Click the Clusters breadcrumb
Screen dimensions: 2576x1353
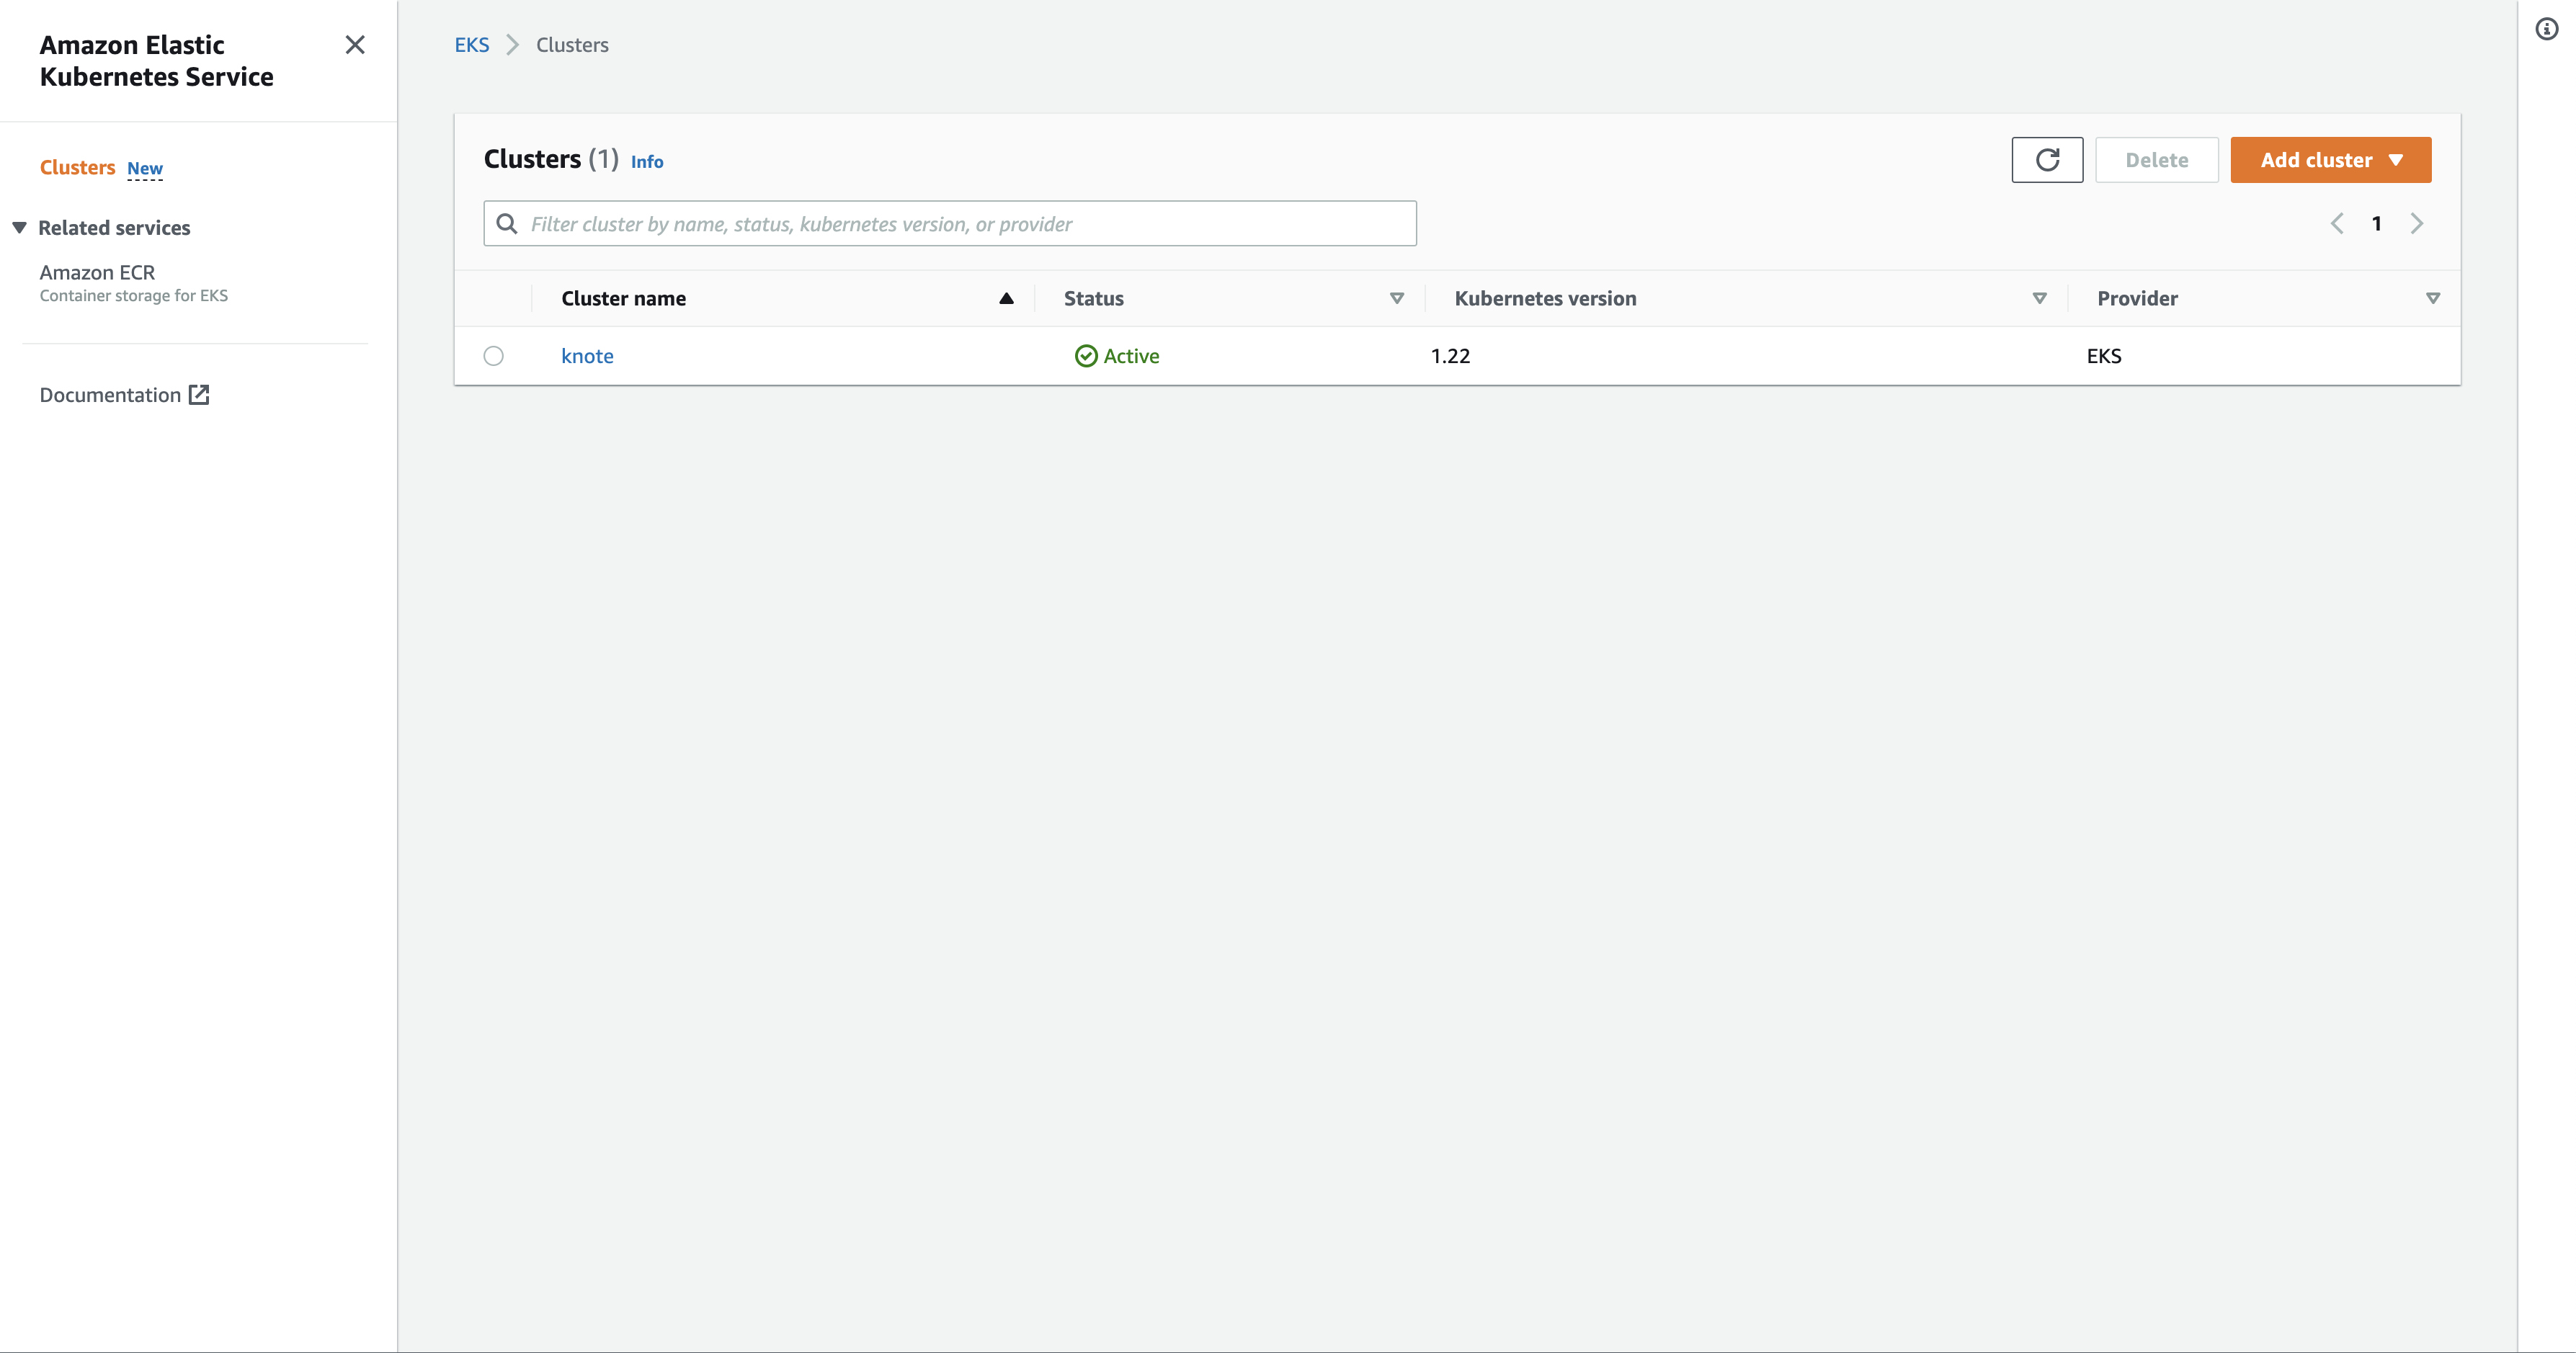tap(572, 45)
